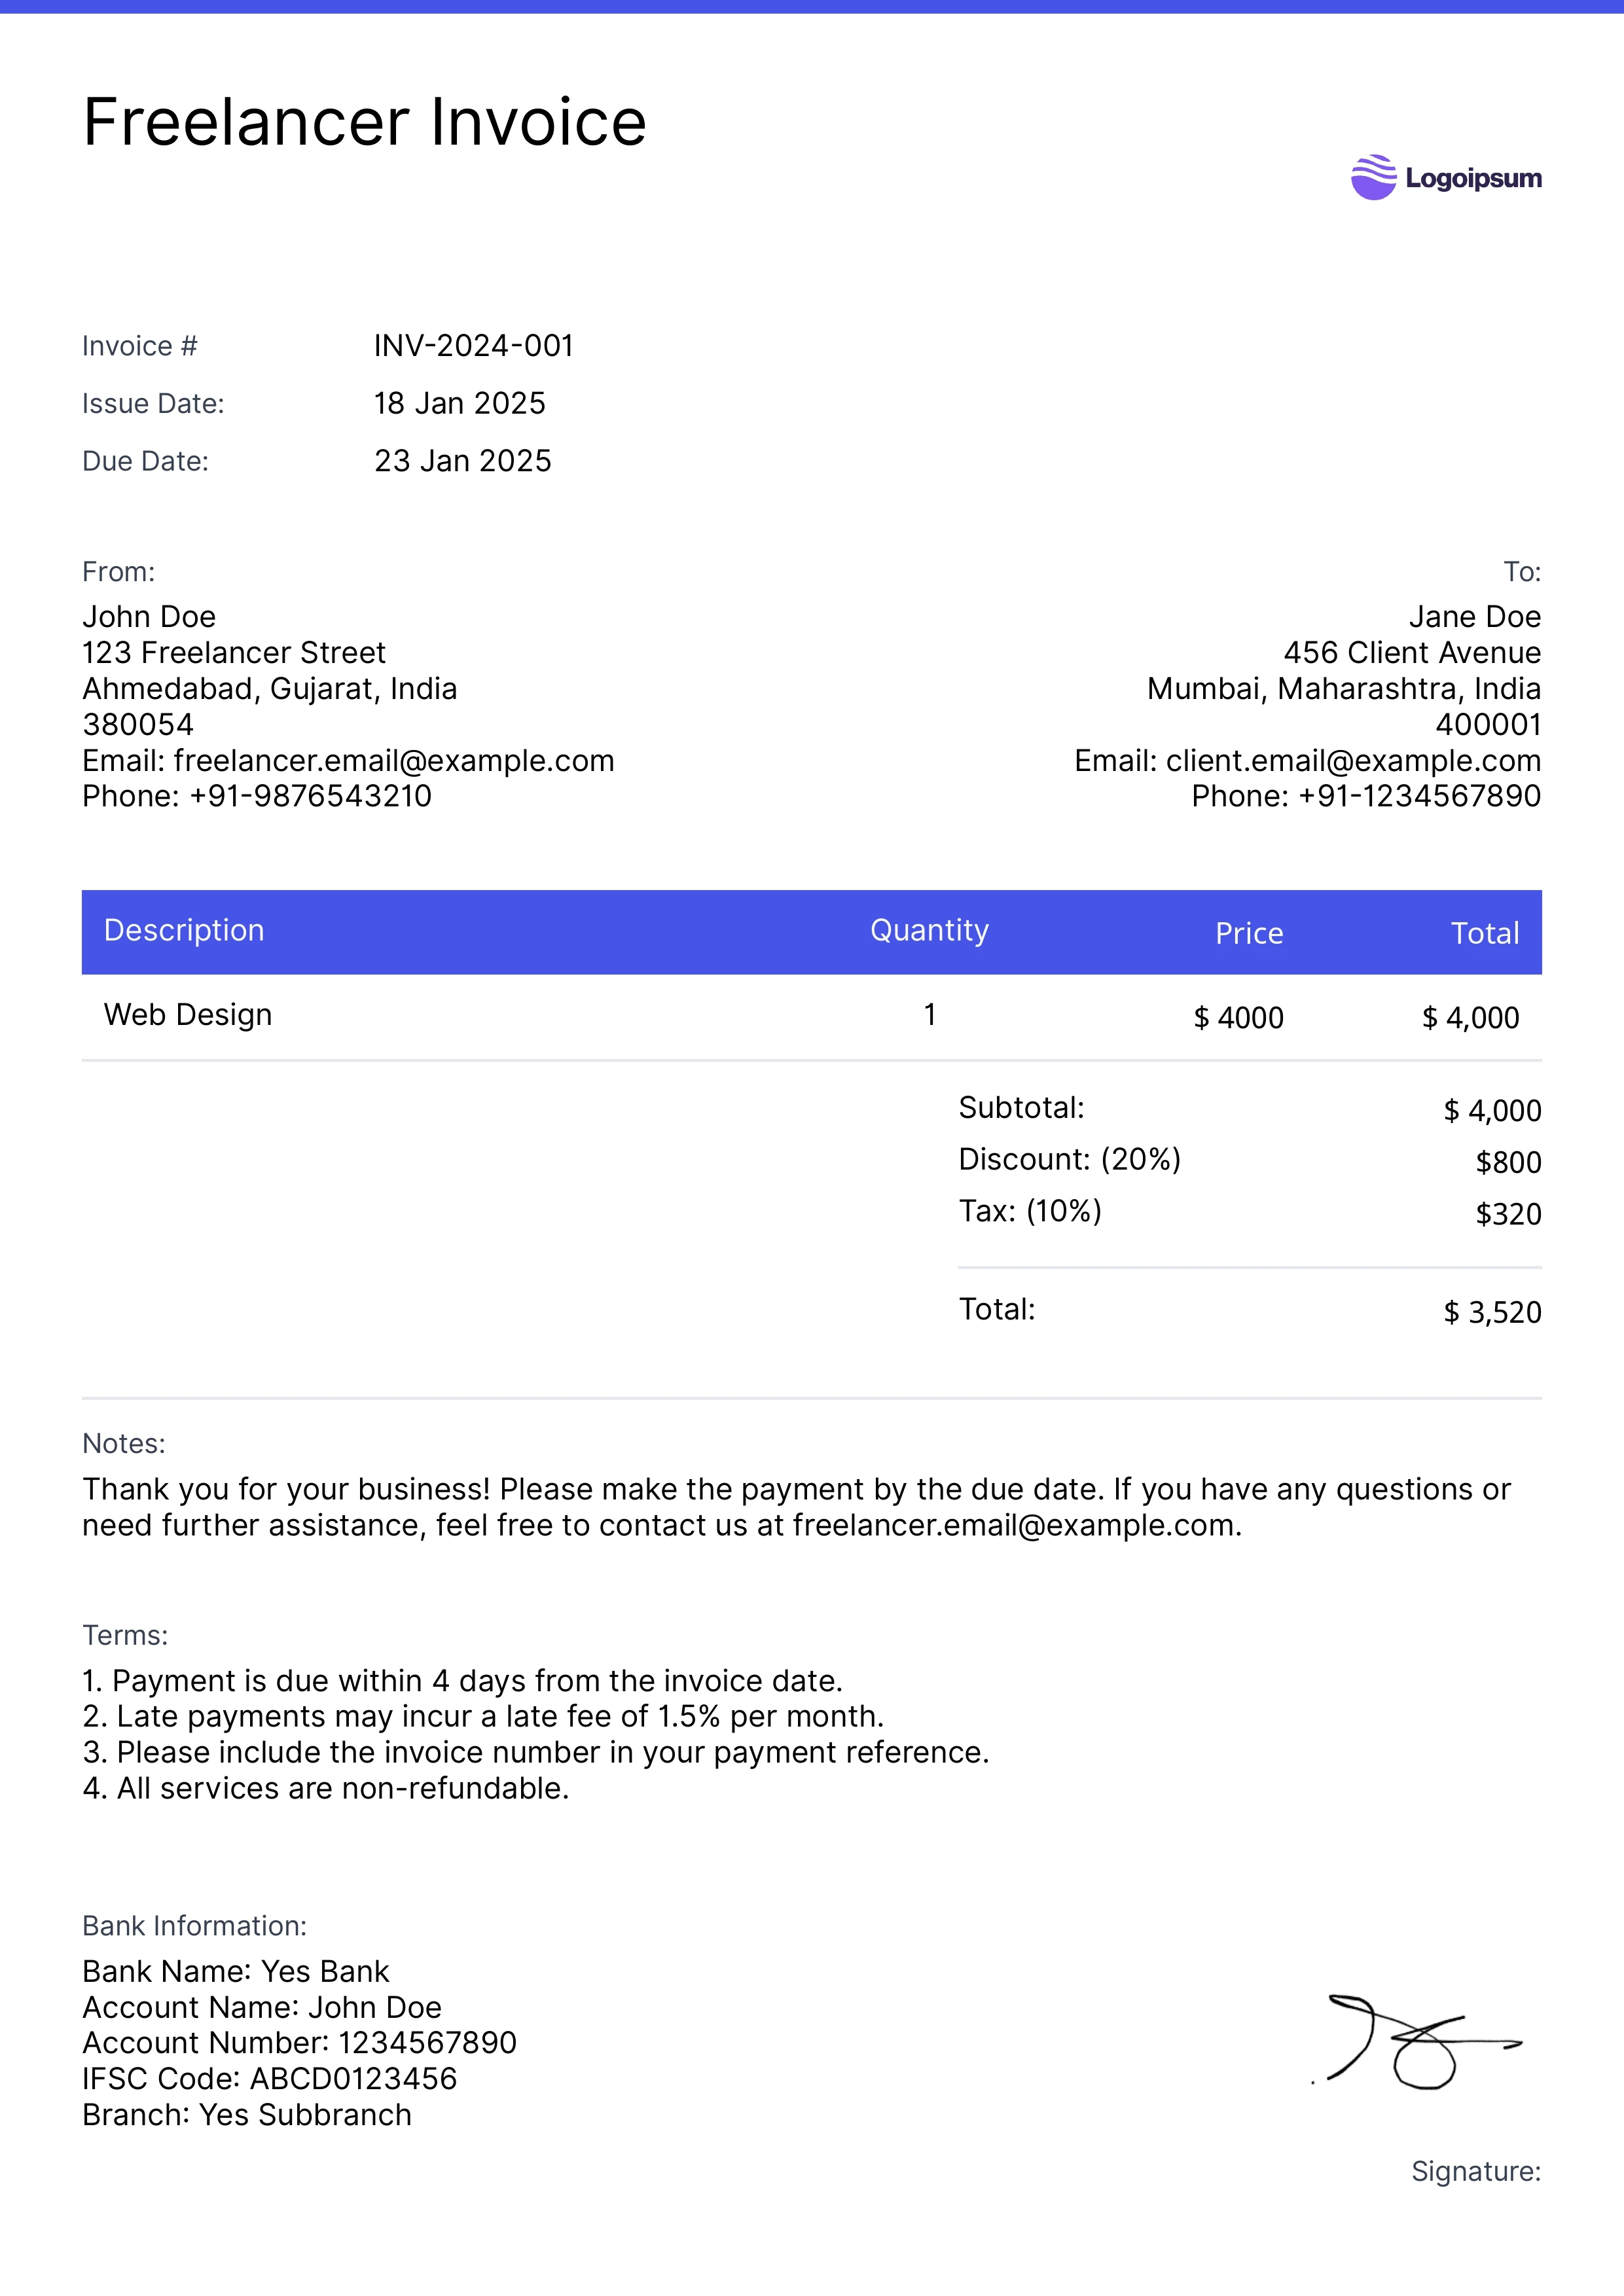Click the Tax (10%) amount $320
The image size is (1624, 2296).
coord(1508,1215)
